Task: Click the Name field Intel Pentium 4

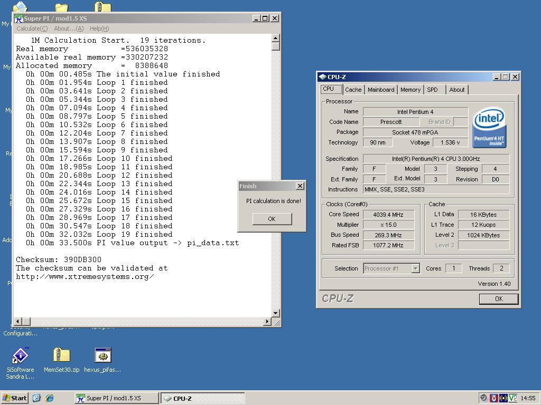Action: (x=415, y=112)
